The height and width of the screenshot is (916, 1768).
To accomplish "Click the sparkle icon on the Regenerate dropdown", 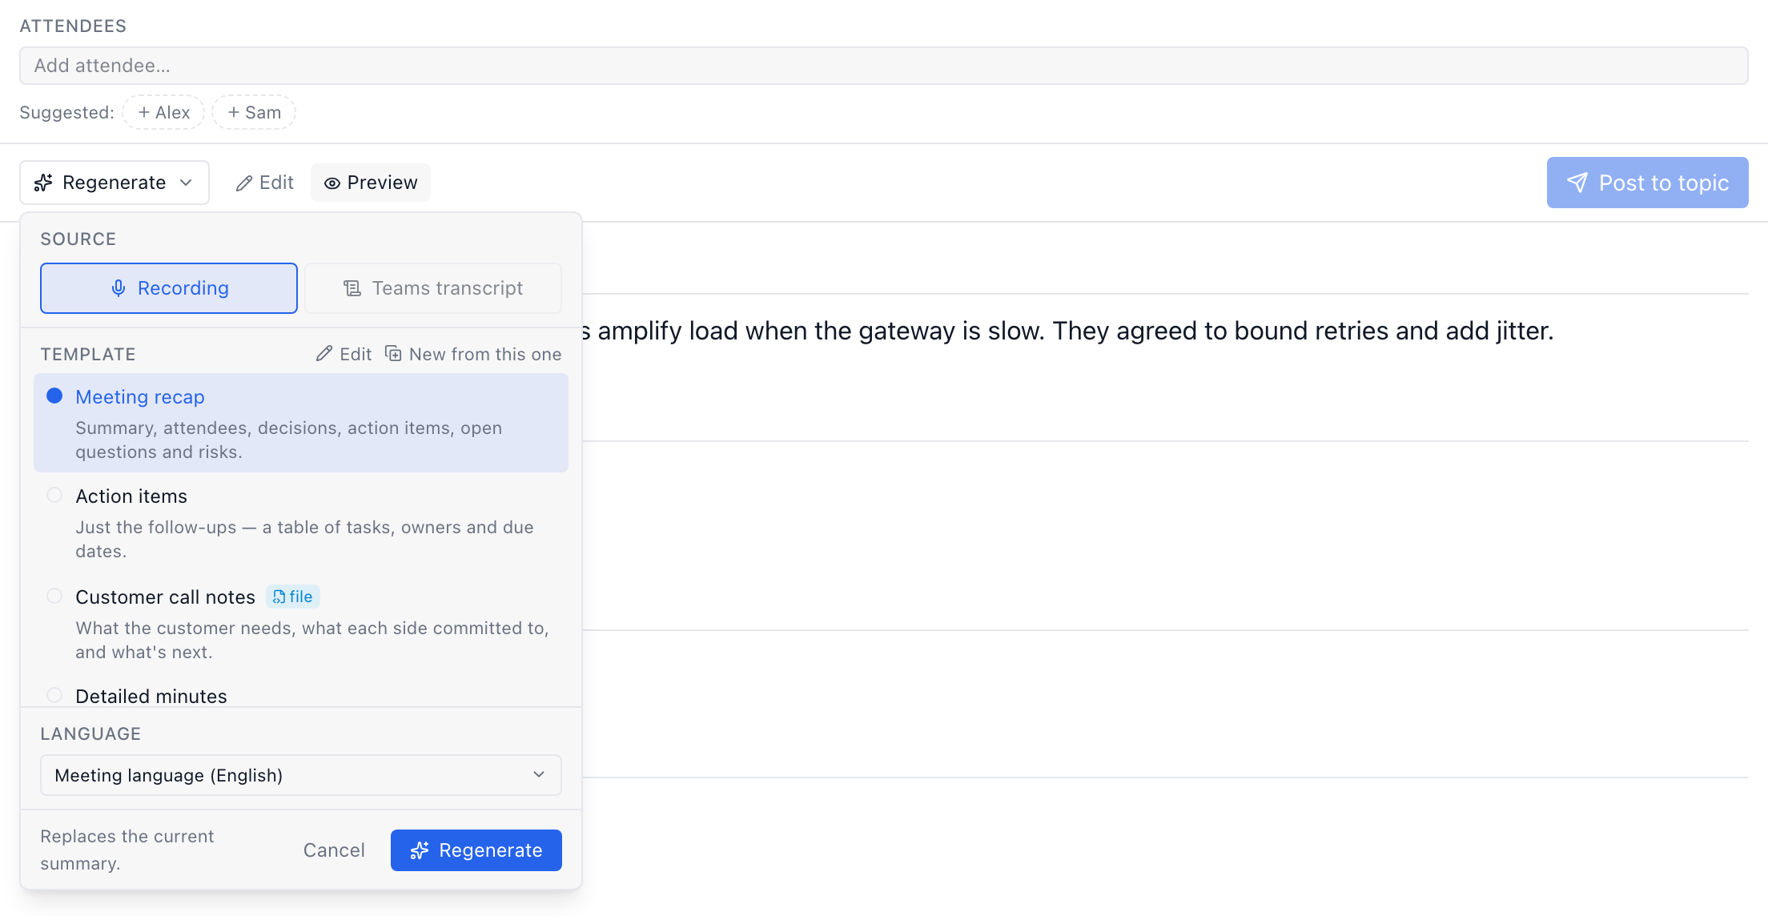I will (x=43, y=183).
